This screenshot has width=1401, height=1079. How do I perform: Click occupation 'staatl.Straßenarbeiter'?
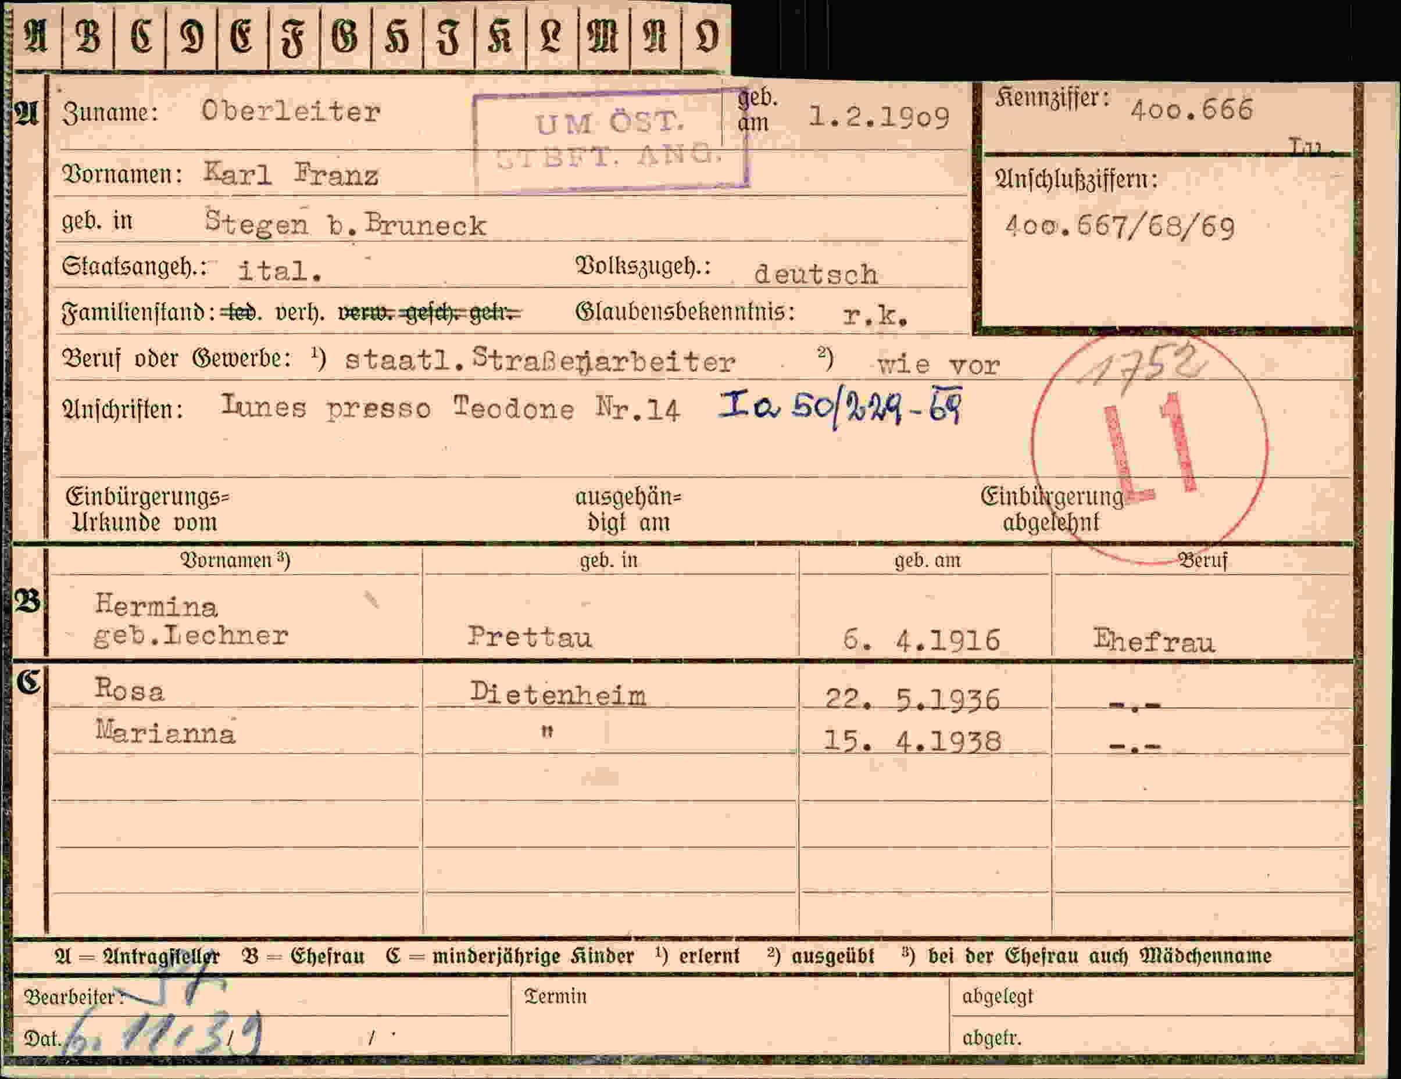539,361
